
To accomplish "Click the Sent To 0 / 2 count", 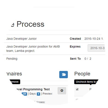I will 88,59.
